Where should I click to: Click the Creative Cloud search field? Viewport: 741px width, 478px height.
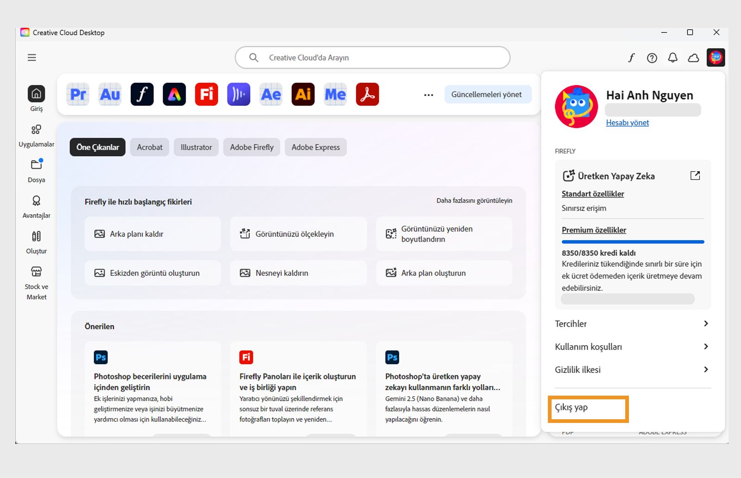(x=373, y=57)
